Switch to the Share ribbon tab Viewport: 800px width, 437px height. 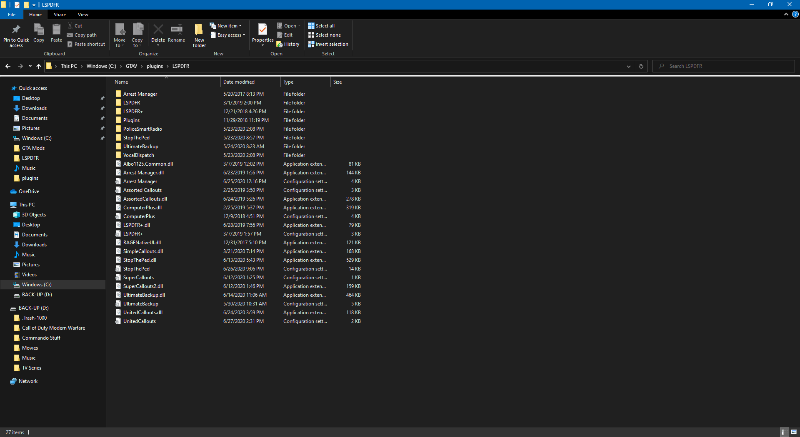pyautogui.click(x=60, y=15)
